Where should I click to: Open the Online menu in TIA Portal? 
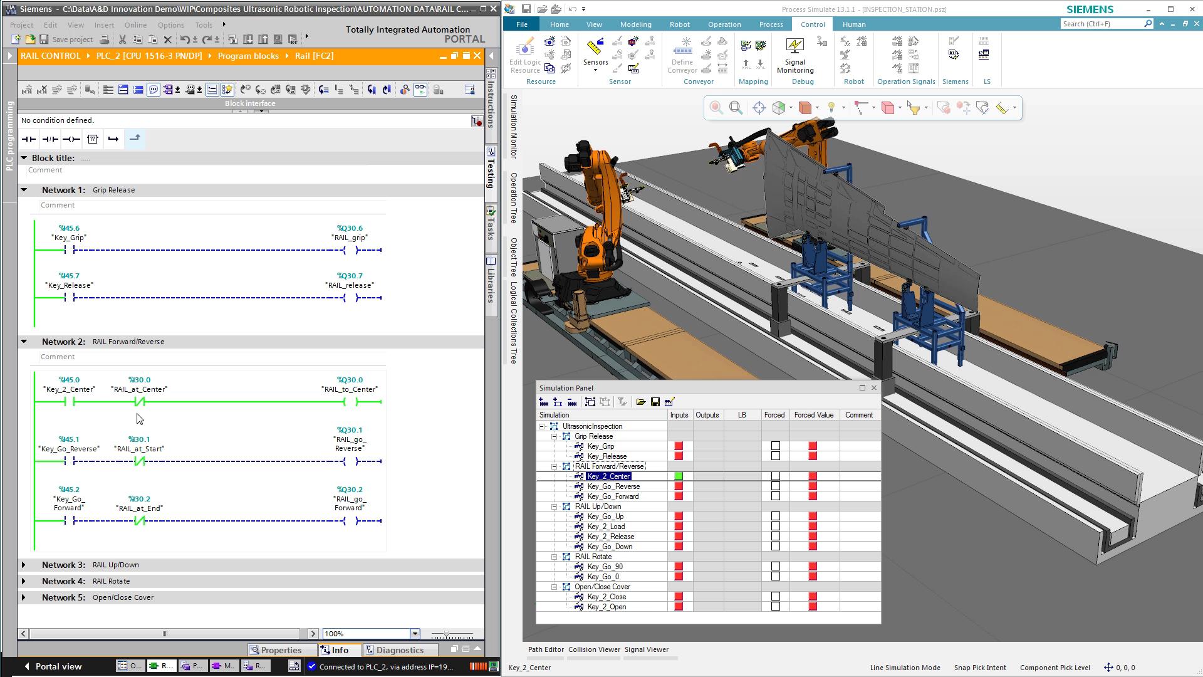(x=135, y=24)
